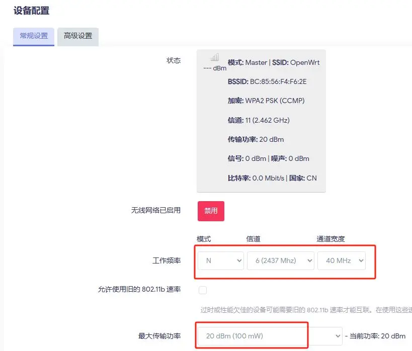Click the 比特率: 0.0 Mbit/s text

(x=256, y=178)
